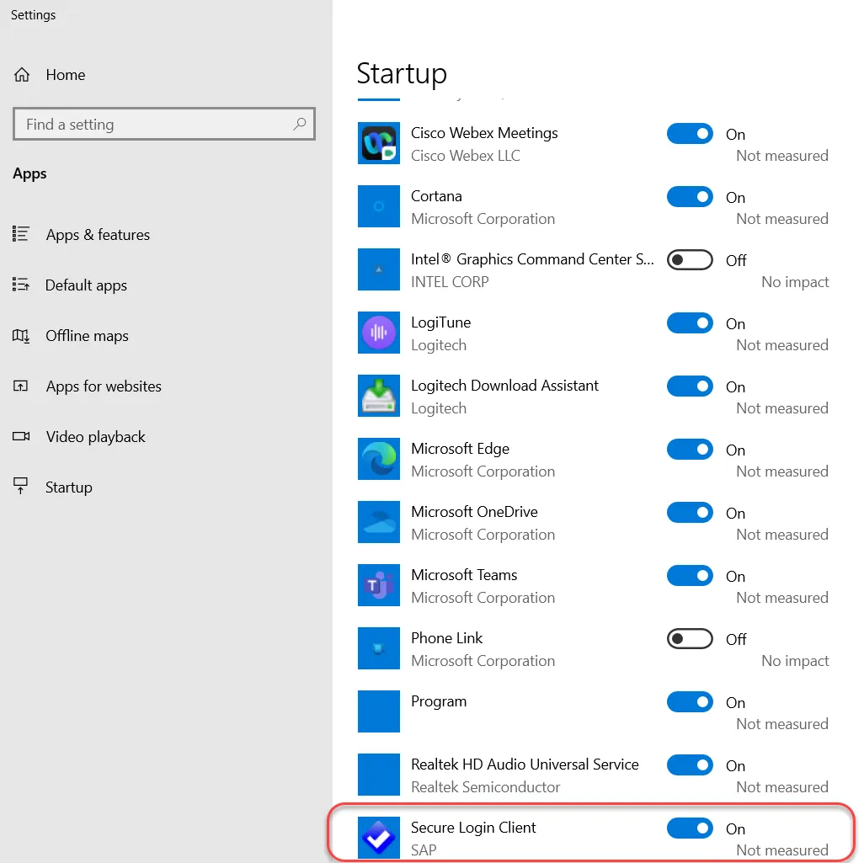Image resolution: width=864 pixels, height=863 pixels.
Task: Turn off Cortana startup toggle
Action: click(690, 197)
